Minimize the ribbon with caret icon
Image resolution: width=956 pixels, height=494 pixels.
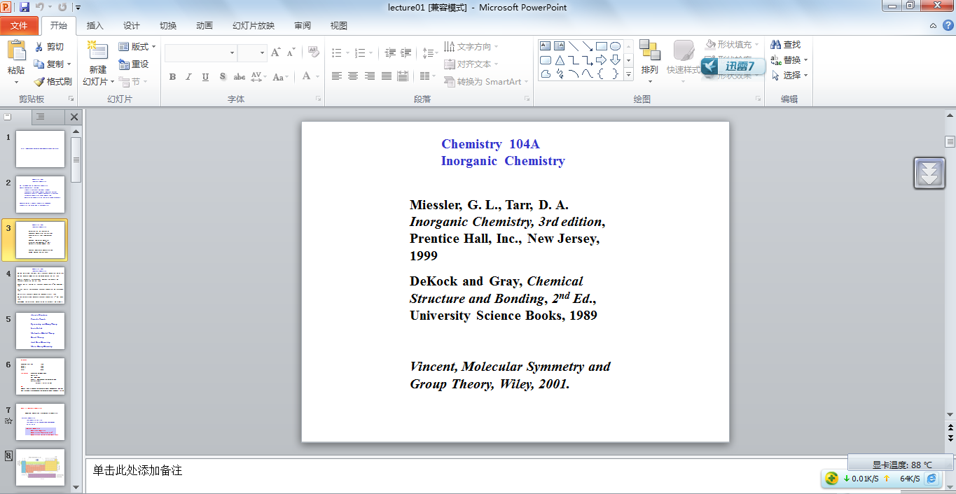coord(933,25)
